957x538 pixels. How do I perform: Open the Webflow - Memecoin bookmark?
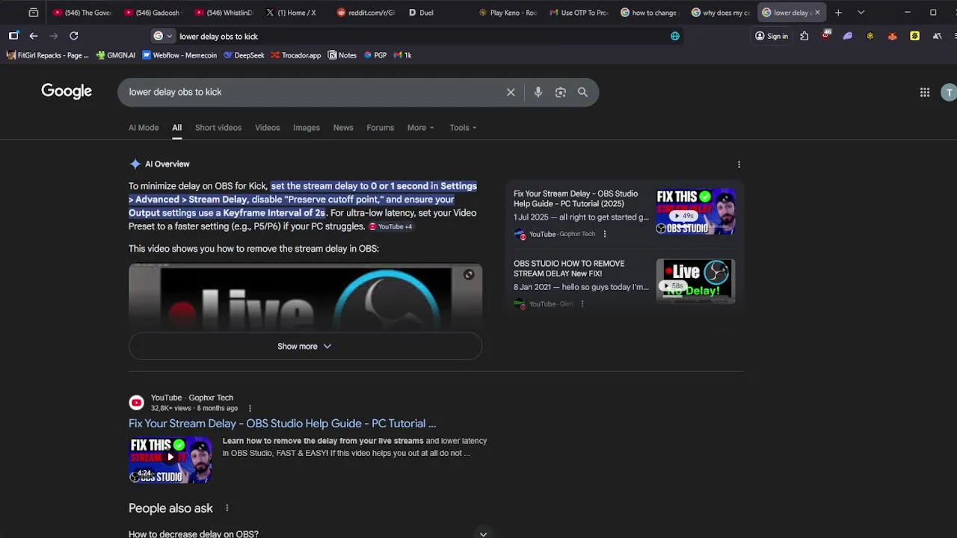(179, 55)
